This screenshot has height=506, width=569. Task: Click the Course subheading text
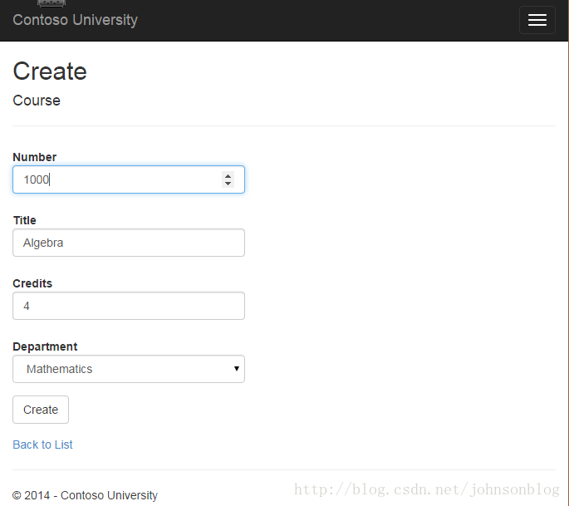point(37,101)
